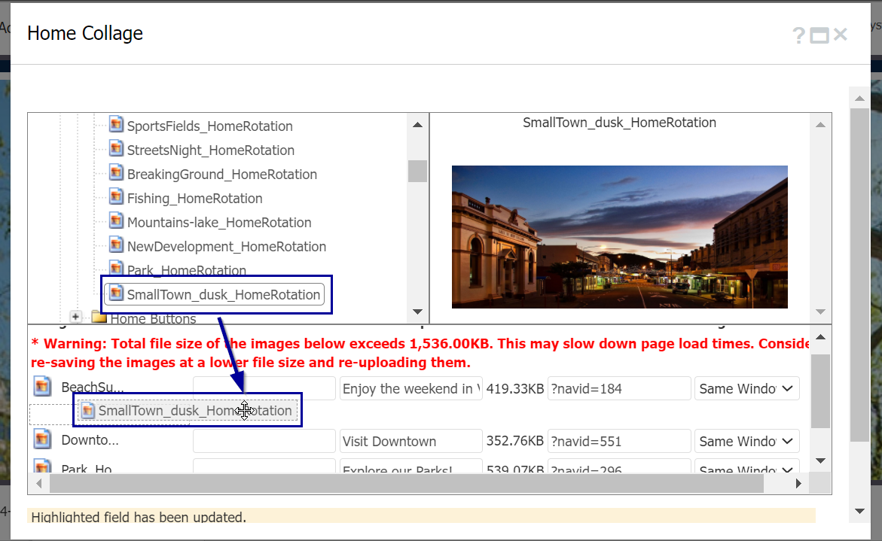Click the SmallTown_dusk preview image
882x541 pixels.
(x=619, y=237)
